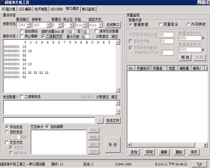Switch to the RT值计算 tab
The height and width of the screenshot is (168, 210).
(8, 9)
